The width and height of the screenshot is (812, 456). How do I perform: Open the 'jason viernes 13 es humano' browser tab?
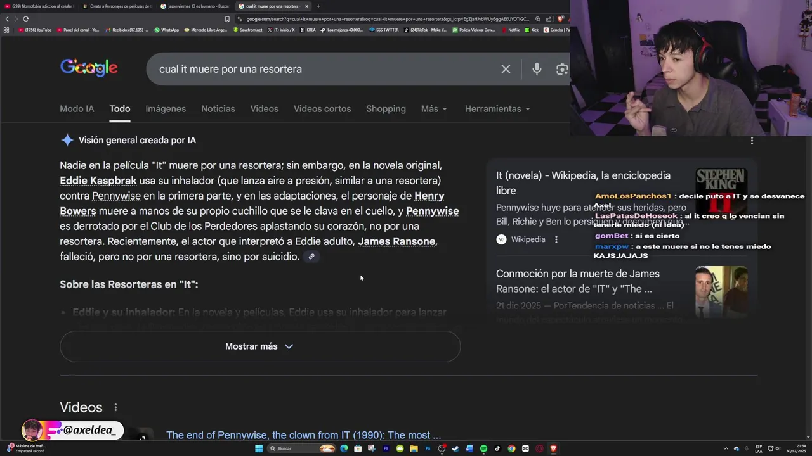(x=195, y=6)
